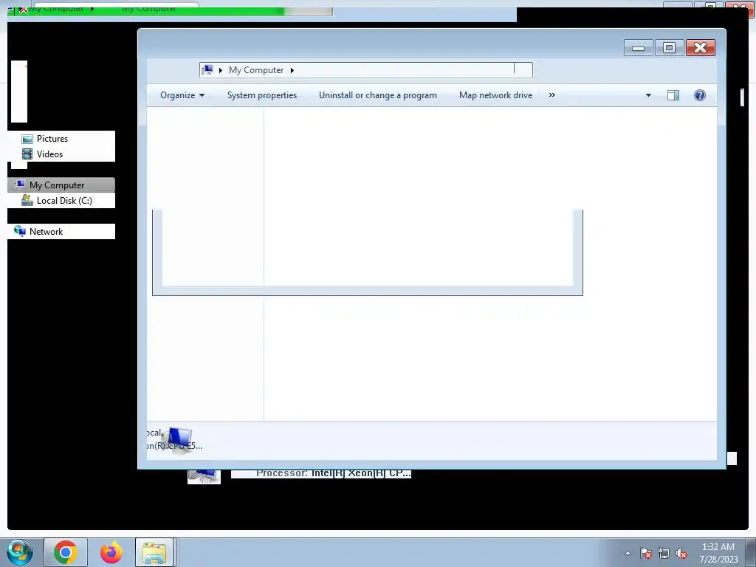Launch Firefox from the taskbar
The image size is (756, 567).
click(111, 552)
